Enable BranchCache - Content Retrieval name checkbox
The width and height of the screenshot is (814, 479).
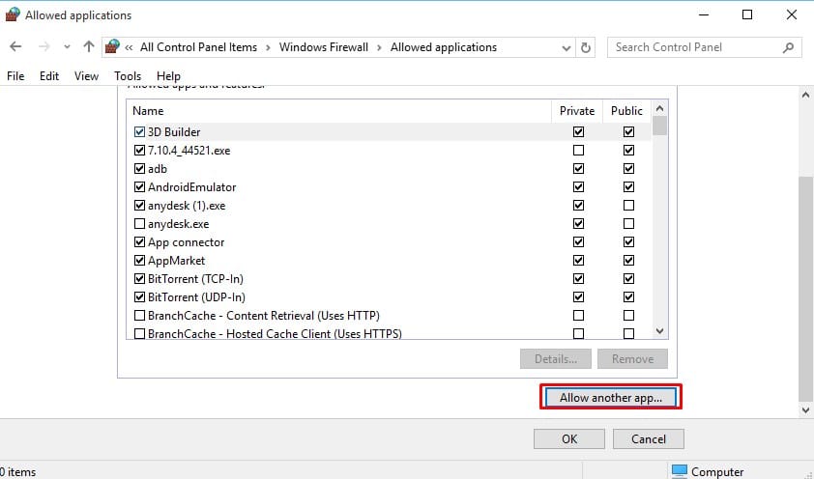139,315
